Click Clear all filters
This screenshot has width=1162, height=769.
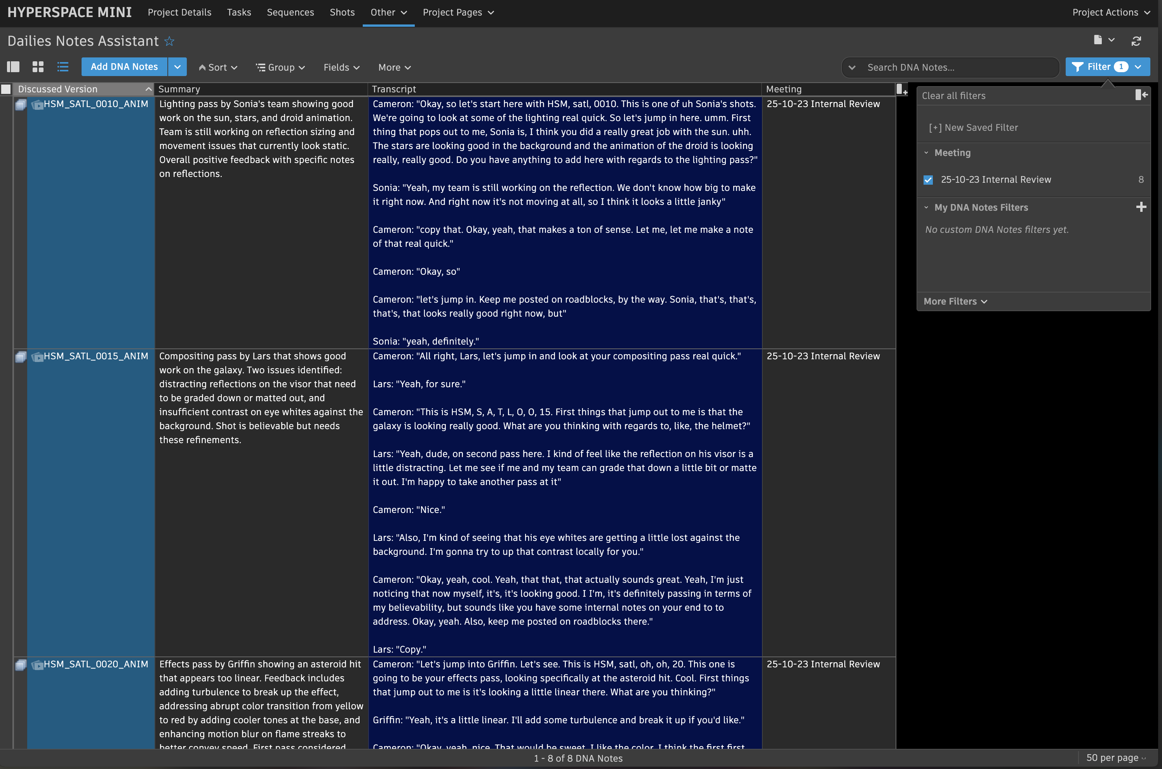[953, 95]
